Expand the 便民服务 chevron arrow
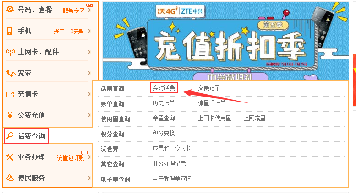Viewport: 356px width, 193px height. [89, 178]
